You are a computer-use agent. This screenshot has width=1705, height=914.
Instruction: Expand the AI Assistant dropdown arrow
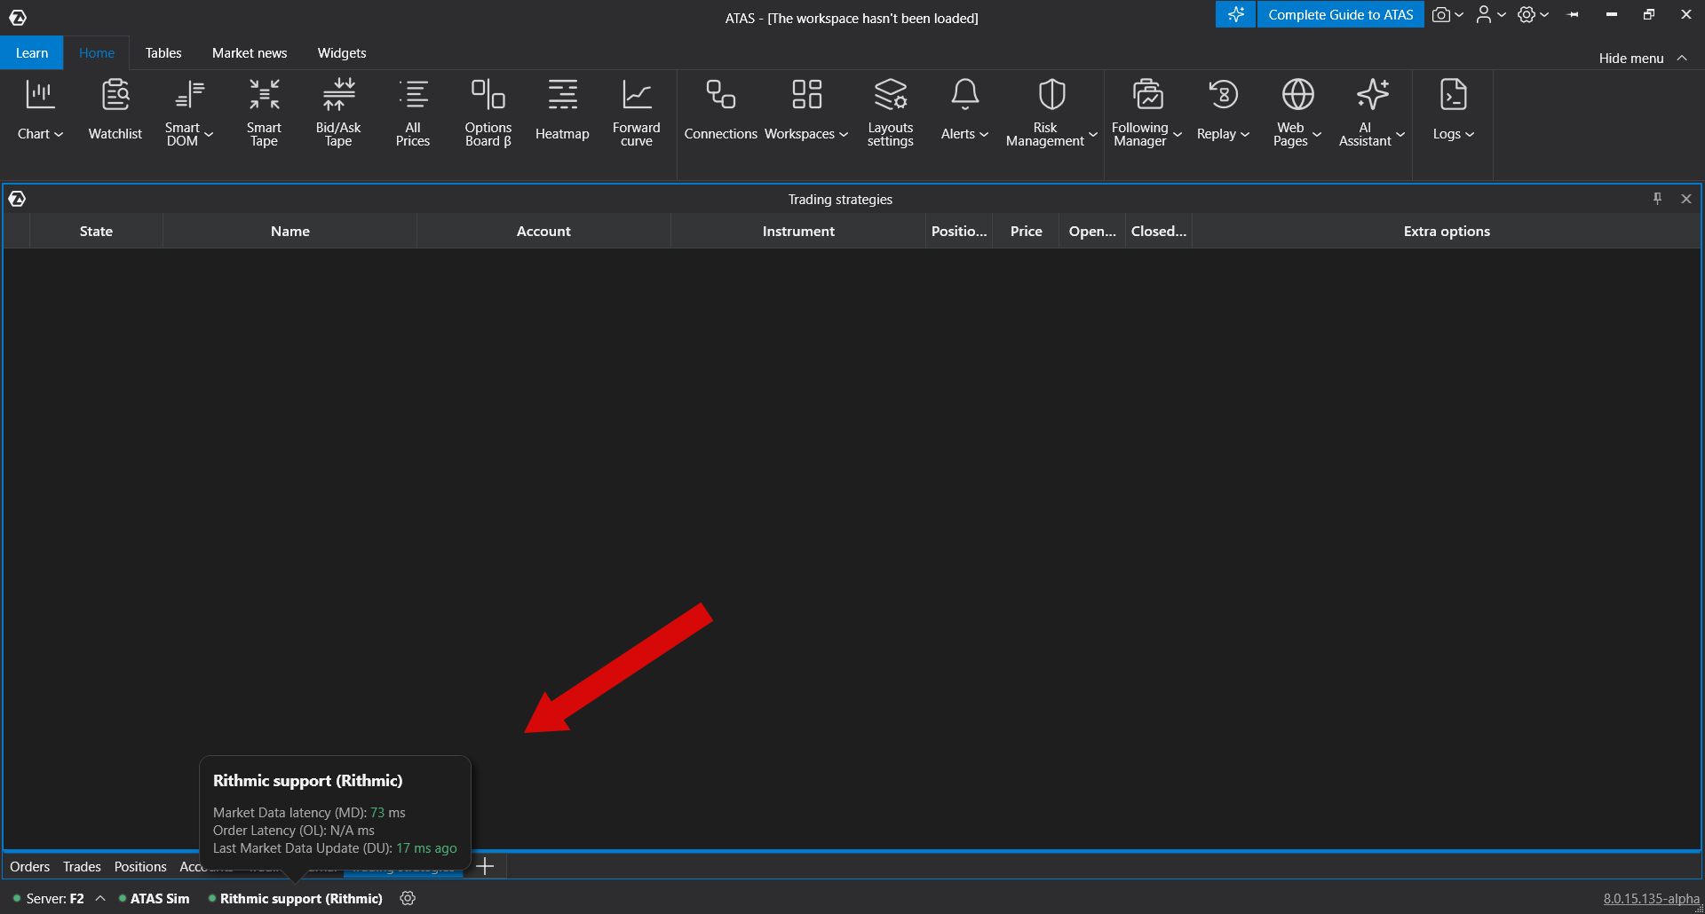click(1400, 135)
